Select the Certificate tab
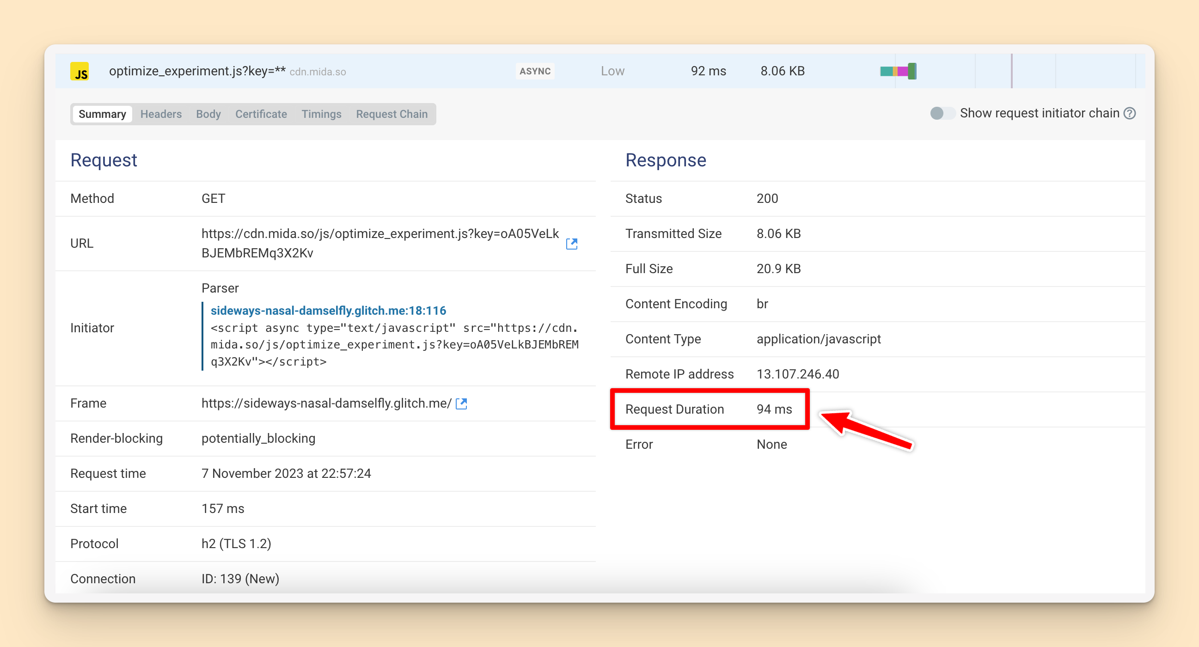Image resolution: width=1199 pixels, height=647 pixels. coord(261,114)
